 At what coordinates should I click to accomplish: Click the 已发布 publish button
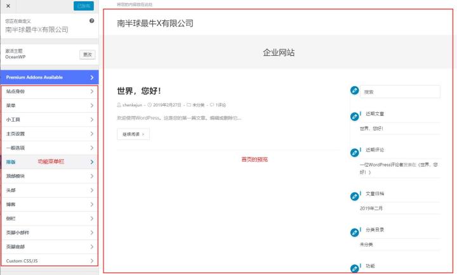coord(84,6)
